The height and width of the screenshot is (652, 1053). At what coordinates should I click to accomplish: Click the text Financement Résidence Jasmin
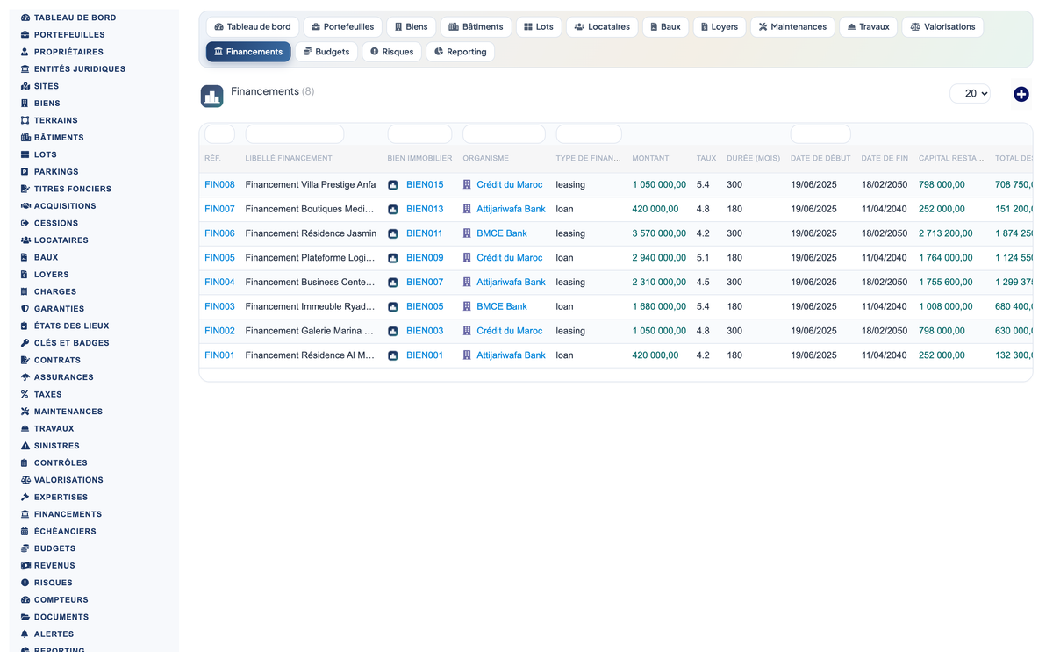[x=311, y=234]
